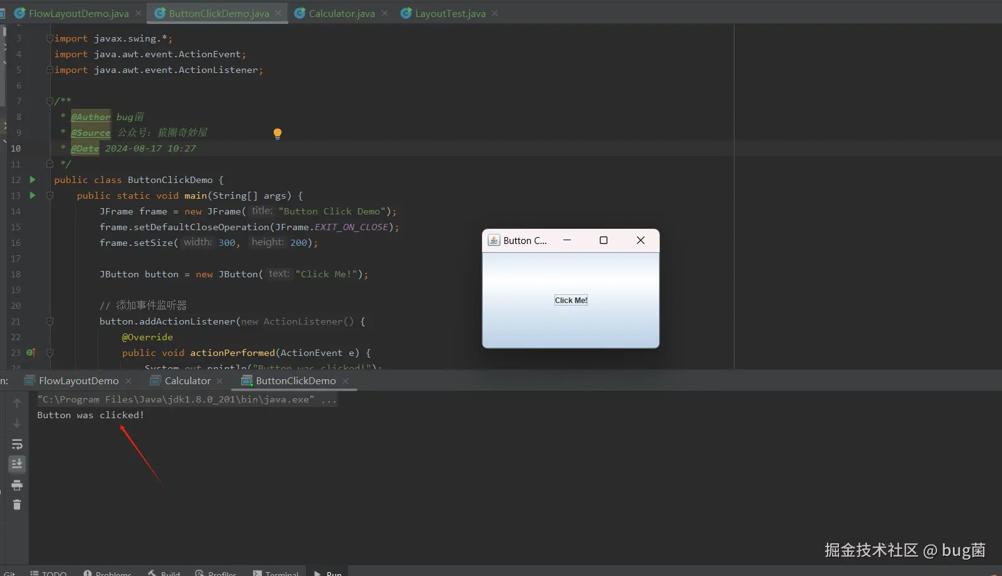
Task: Clear the console with the trash icon
Action: click(x=17, y=505)
